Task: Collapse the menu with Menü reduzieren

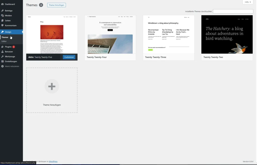Action: pos(12,66)
